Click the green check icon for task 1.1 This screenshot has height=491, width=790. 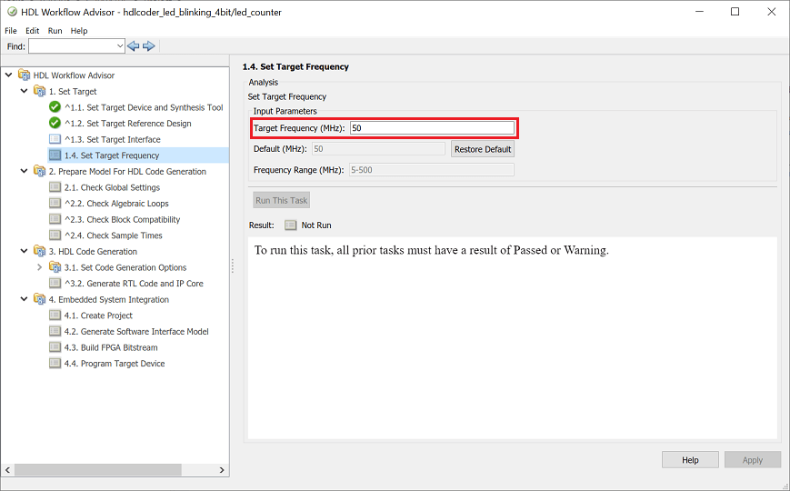[55, 107]
